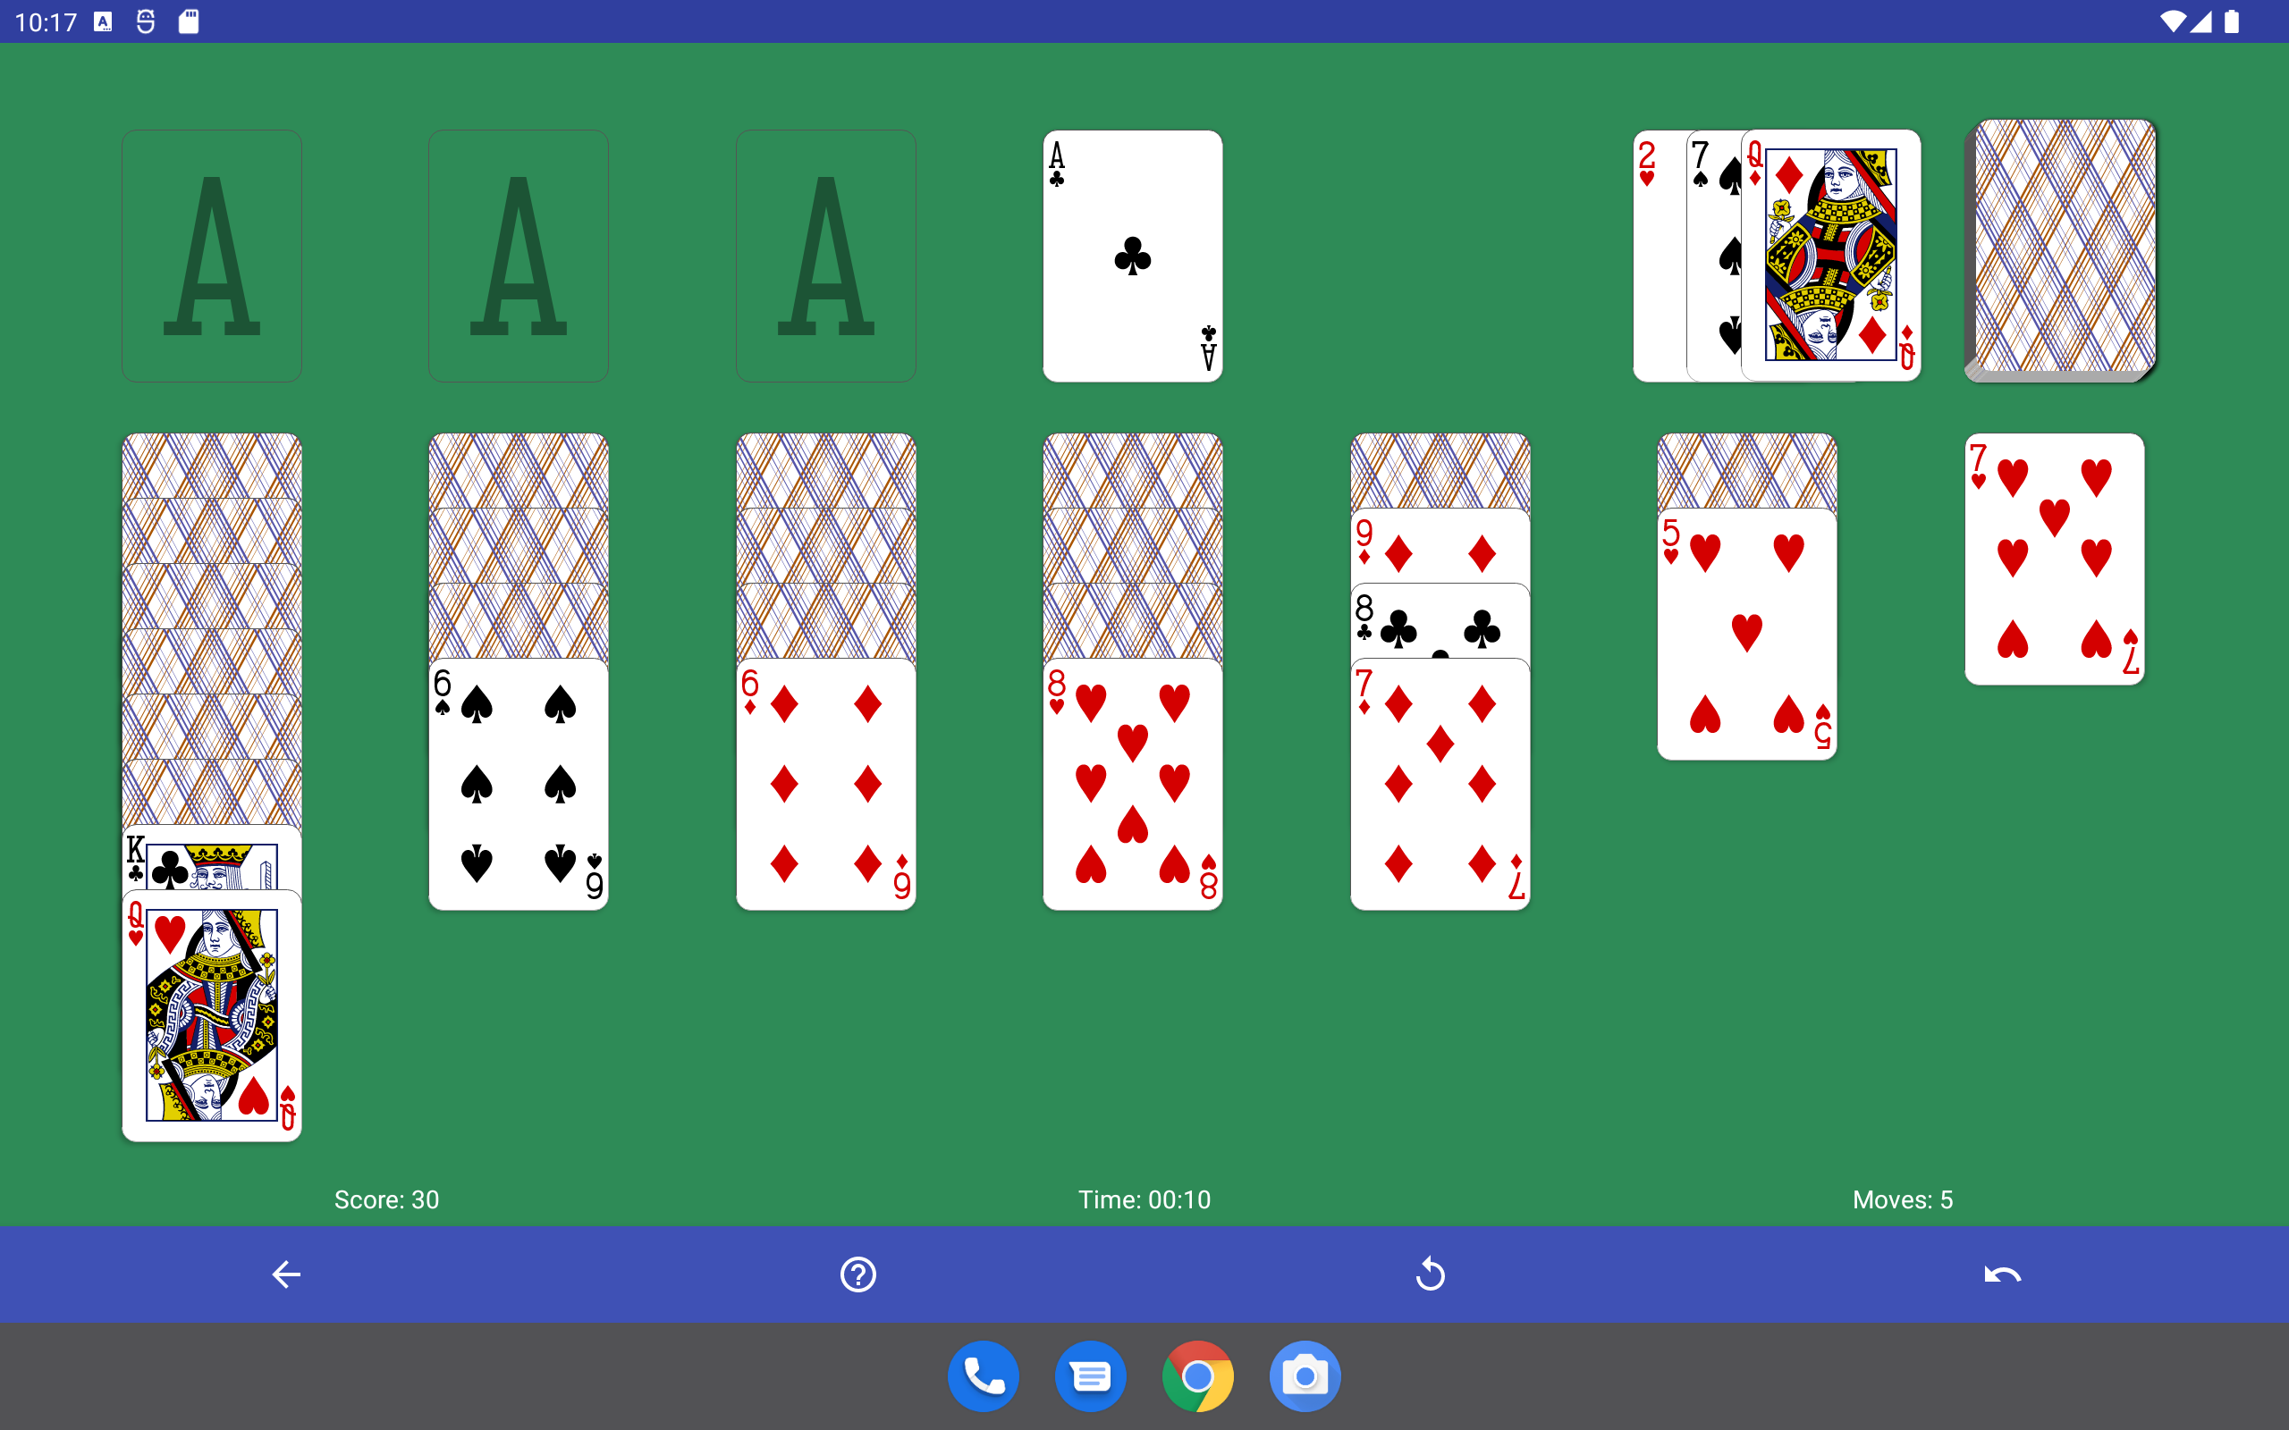Open the help question mark icon
Screen dimensions: 2289x1430
click(857, 1274)
